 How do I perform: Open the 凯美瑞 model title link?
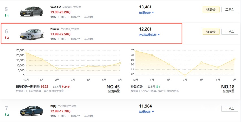point(55,29)
